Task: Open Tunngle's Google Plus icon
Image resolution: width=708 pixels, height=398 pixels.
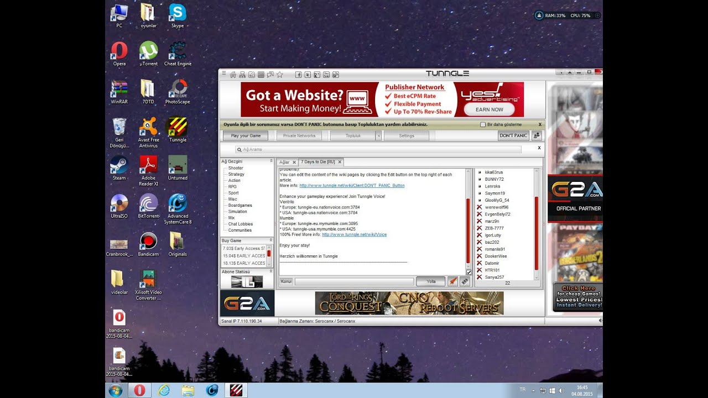Action: 317,75
